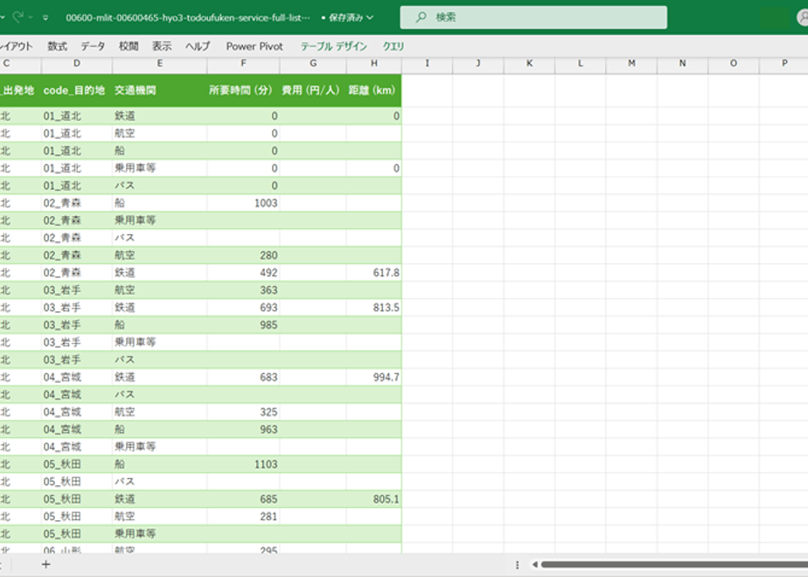Select the cell with value 994.7
The width and height of the screenshot is (808, 577).
click(x=374, y=377)
